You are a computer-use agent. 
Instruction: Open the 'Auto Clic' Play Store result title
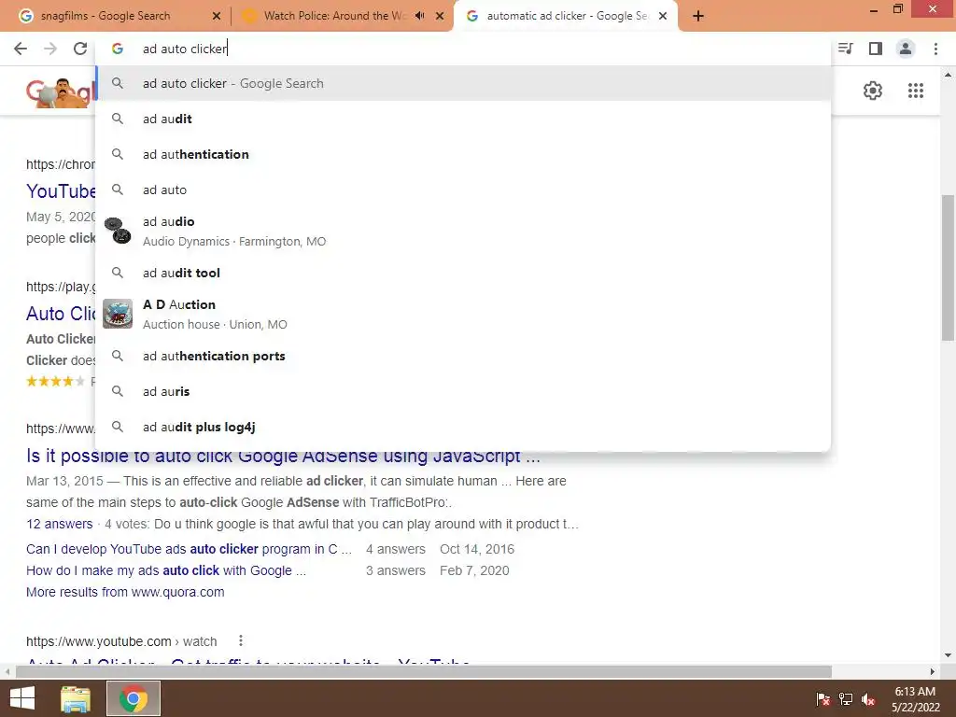[x=61, y=314]
